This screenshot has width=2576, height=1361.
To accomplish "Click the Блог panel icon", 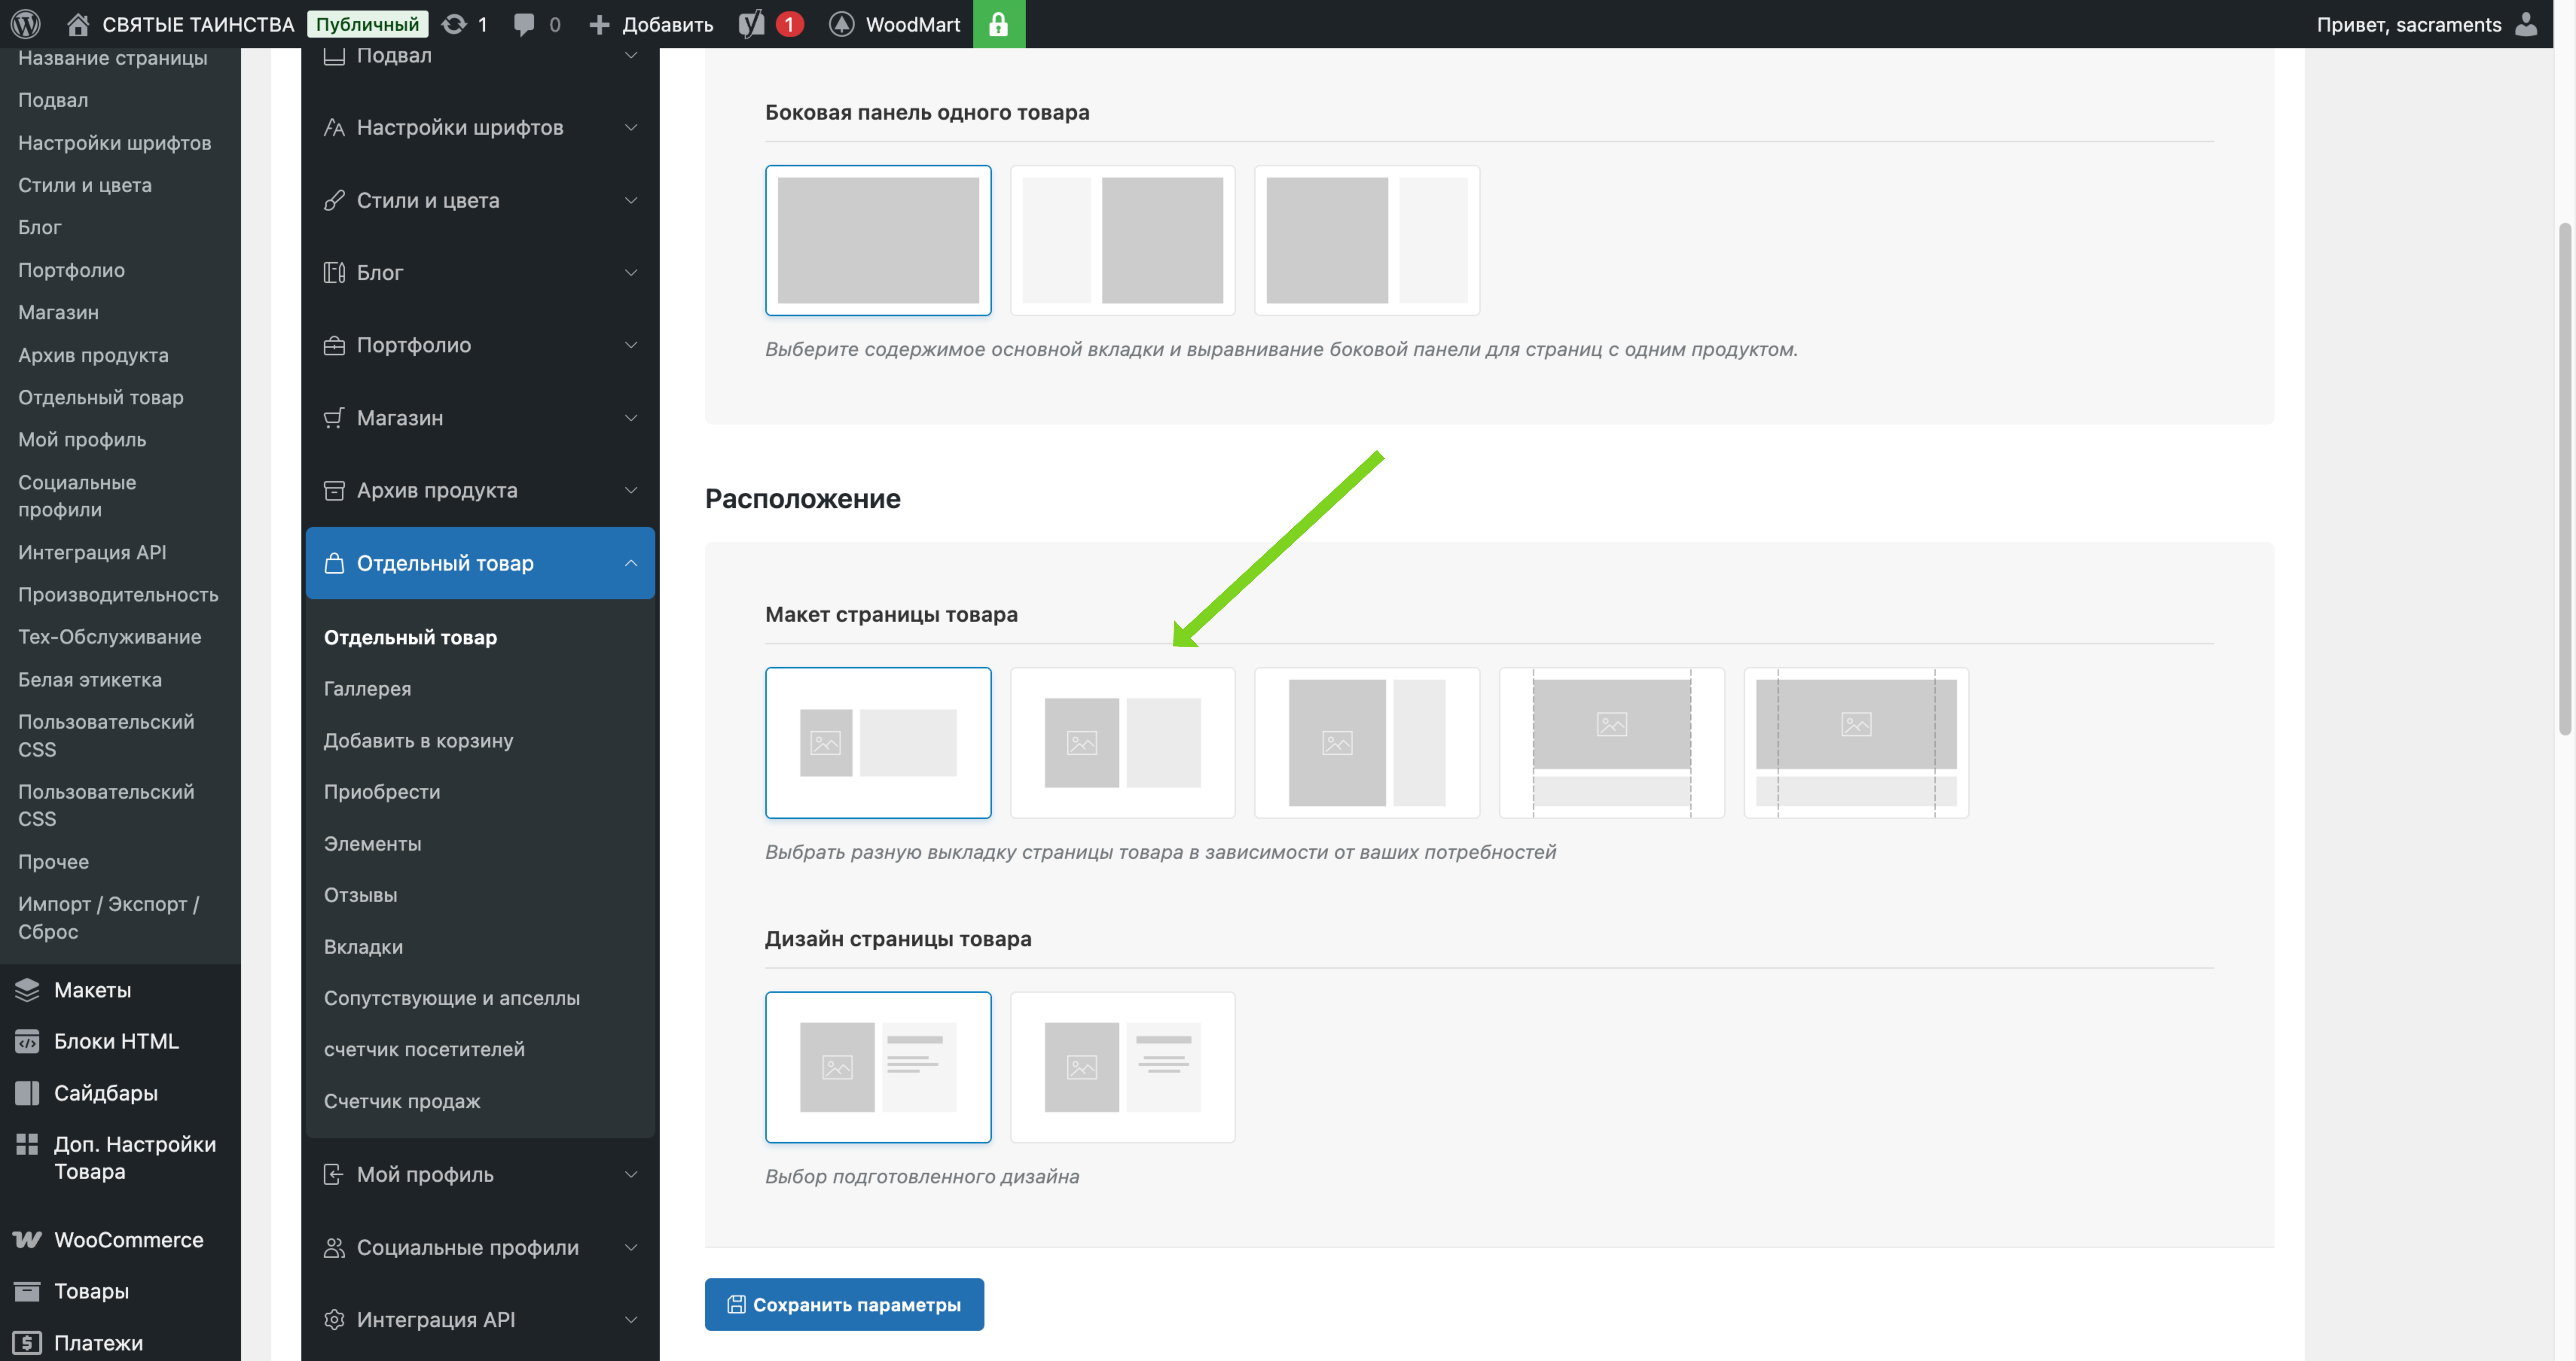I will tap(334, 273).
